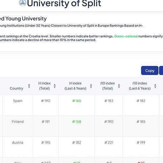Click the Copy button
Image resolution: width=163 pixels, height=163 pixels.
pos(150,70)
